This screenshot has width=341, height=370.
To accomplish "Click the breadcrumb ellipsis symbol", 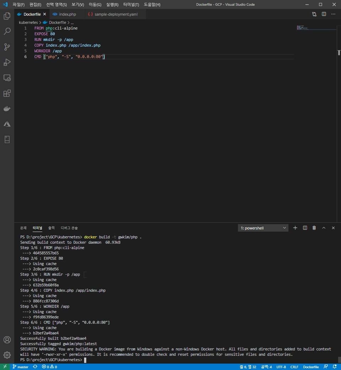I will pyautogui.click(x=72, y=23).
